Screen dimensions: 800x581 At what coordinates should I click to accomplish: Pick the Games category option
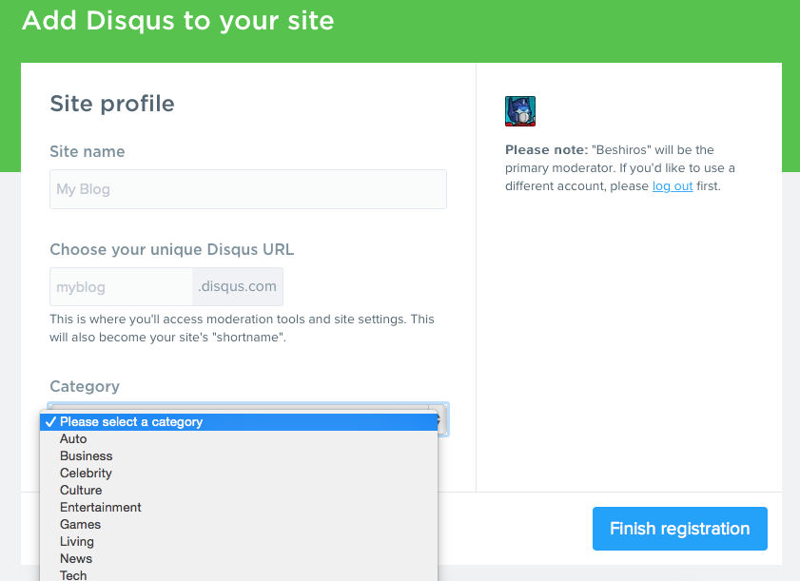coord(239,524)
